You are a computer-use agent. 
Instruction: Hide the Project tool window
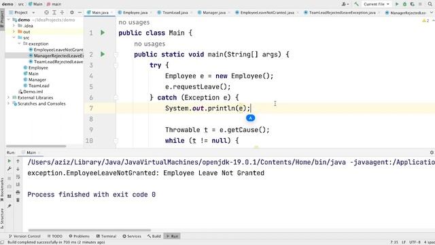point(80,12)
